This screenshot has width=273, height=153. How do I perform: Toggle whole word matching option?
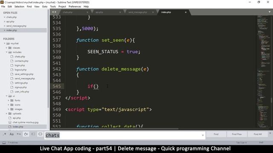19,134
